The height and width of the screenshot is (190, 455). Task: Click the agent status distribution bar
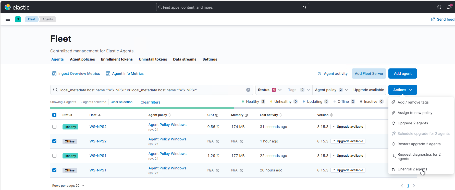pos(219,108)
